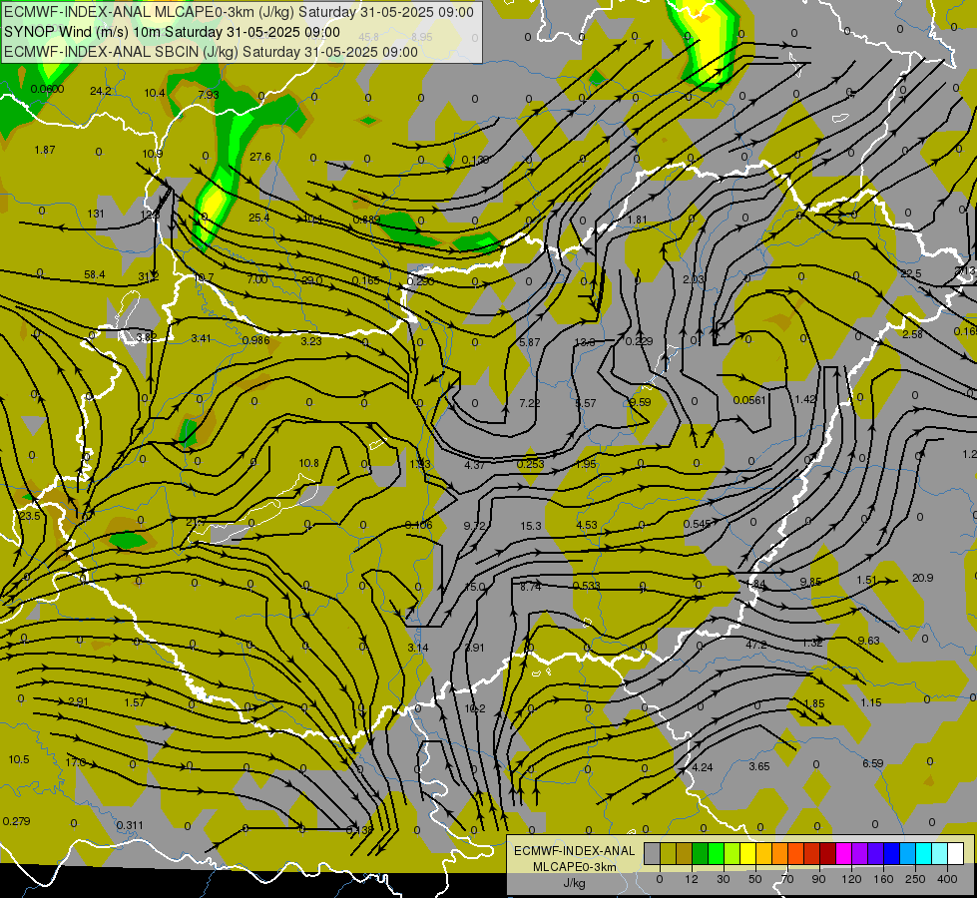Pick the dark red legend swatch

(x=828, y=854)
